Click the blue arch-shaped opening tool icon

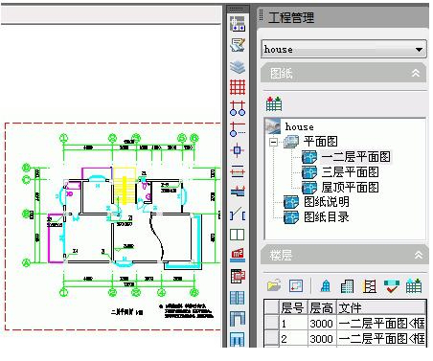pos(238,319)
